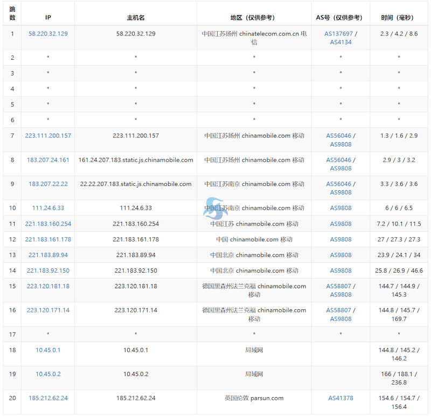Select region text 英国伦敦 parsun.com
Screen dimensions: 431x417
pyautogui.click(x=254, y=398)
